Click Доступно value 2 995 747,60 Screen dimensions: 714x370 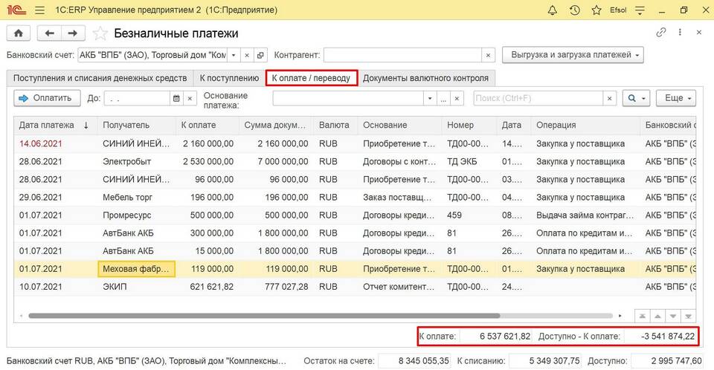[667, 361]
